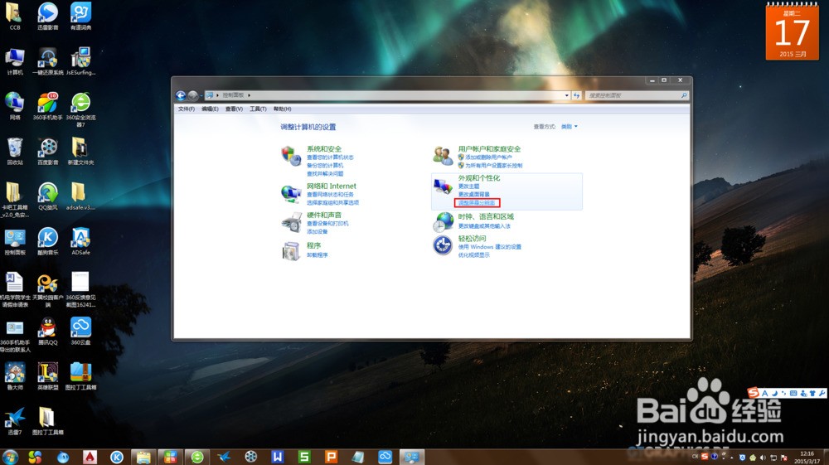Open the 用户帐户和家庭安全 users icon

[x=443, y=155]
